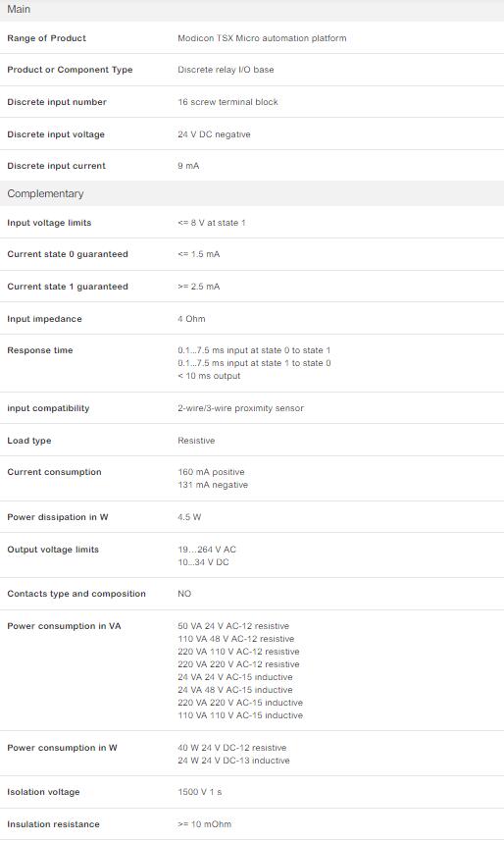
Task: Select the Power dissipation 4.5 W value
Action: pyautogui.click(x=189, y=517)
